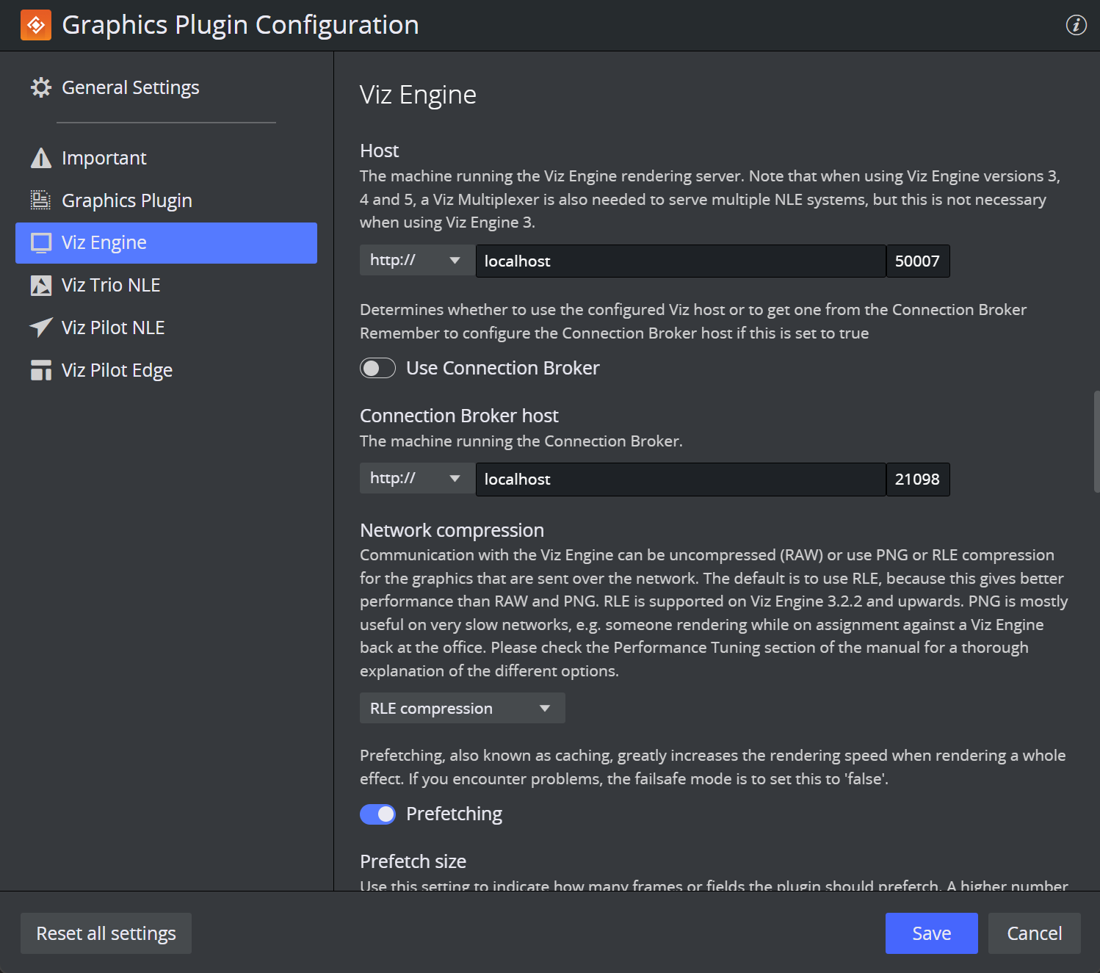Click the Viz Pilot NLE arrow icon
Image resolution: width=1100 pixels, height=973 pixels.
coord(41,328)
